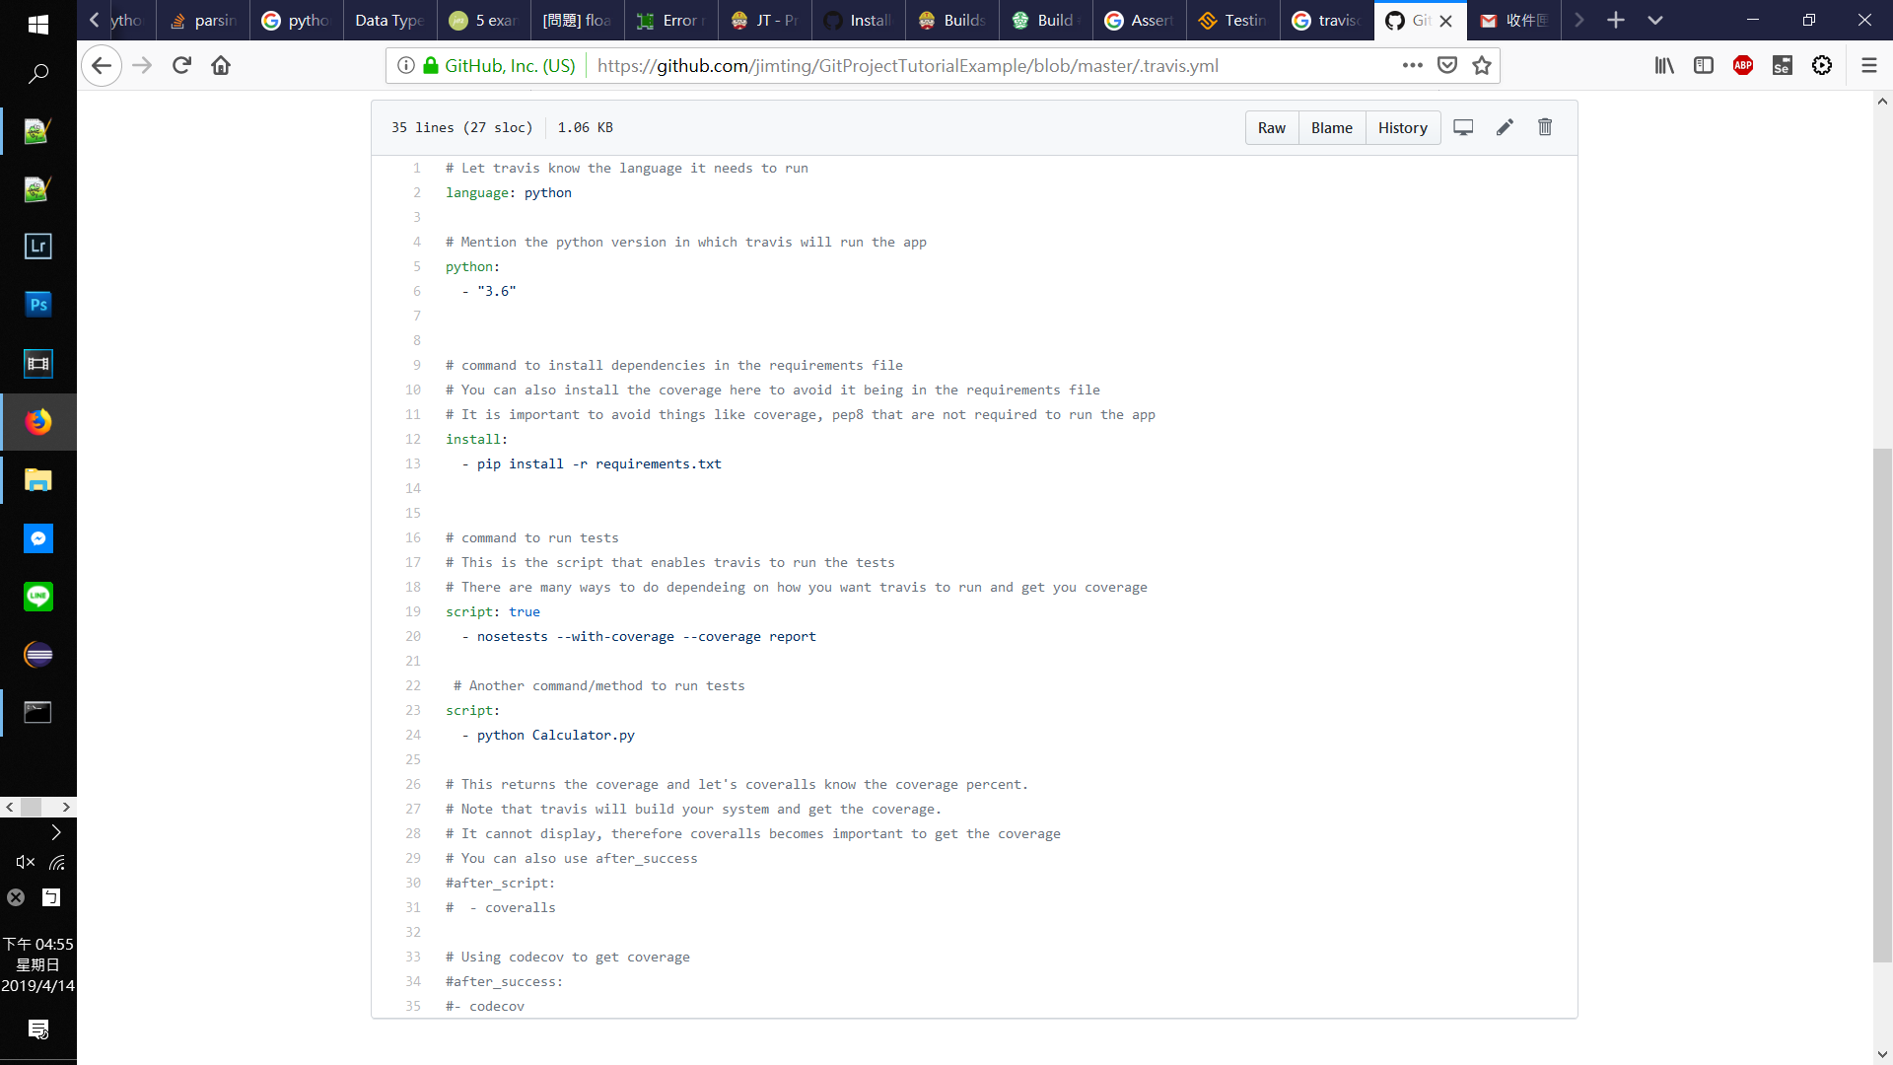Open the Firefox hamburger menu

(x=1868, y=65)
